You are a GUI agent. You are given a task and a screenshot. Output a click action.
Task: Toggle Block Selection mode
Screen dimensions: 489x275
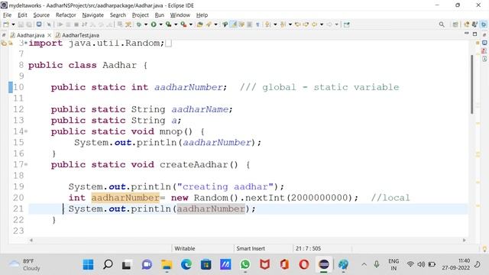(x=250, y=24)
